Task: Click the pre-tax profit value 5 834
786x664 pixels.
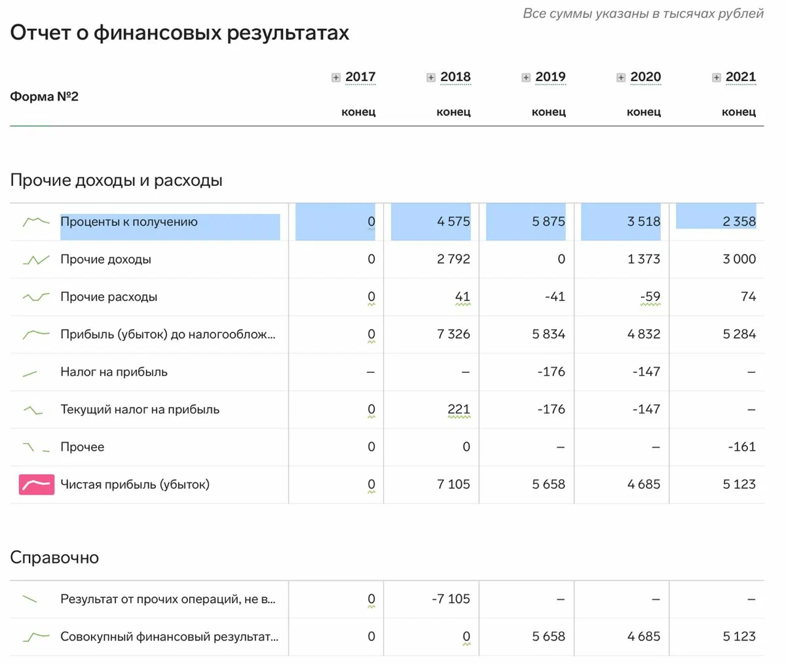Action: 549,334
